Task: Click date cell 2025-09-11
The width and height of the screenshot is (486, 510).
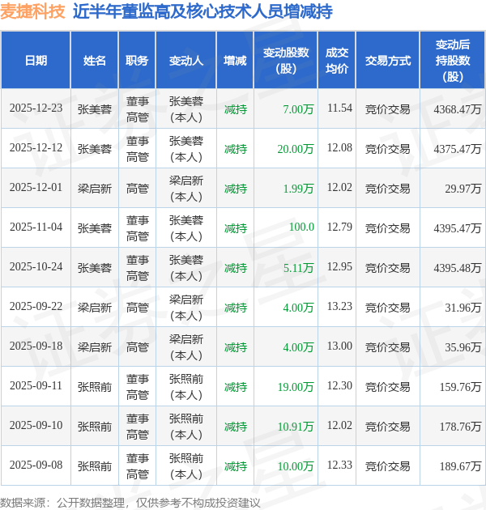Action: [x=36, y=386]
